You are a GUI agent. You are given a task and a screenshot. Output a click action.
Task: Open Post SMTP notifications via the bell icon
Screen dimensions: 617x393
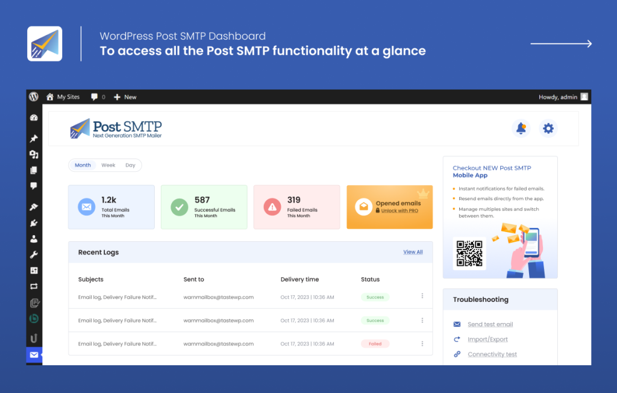pyautogui.click(x=521, y=128)
